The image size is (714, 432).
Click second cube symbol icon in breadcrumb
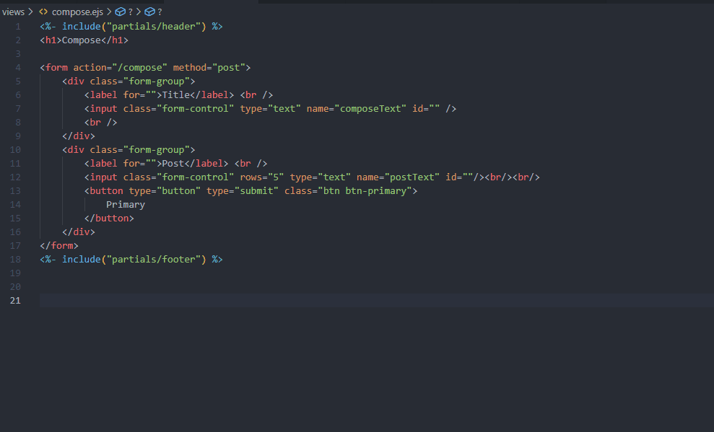point(149,12)
